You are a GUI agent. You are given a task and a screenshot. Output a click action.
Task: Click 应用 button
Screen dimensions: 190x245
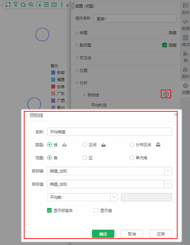click(x=160, y=234)
